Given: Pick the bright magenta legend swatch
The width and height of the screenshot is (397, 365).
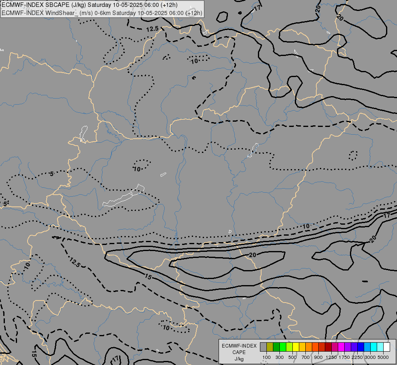Looking at the screenshot, I should click(x=341, y=347).
